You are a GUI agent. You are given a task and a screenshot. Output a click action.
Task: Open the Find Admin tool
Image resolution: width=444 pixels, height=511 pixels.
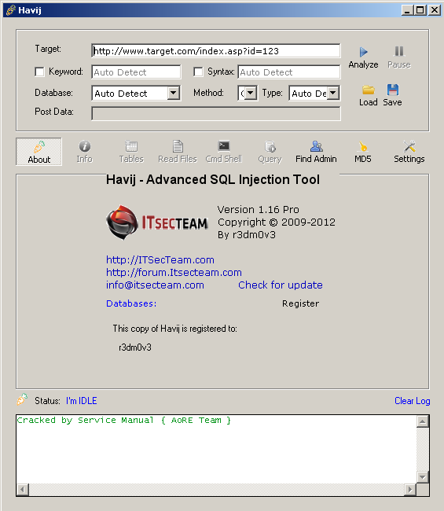pos(316,152)
